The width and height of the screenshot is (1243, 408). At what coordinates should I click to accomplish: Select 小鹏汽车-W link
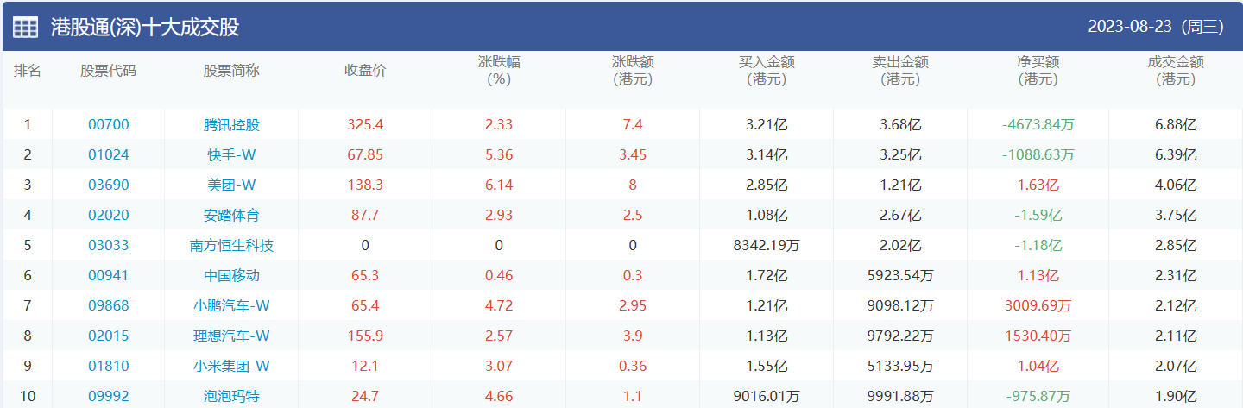[231, 305]
